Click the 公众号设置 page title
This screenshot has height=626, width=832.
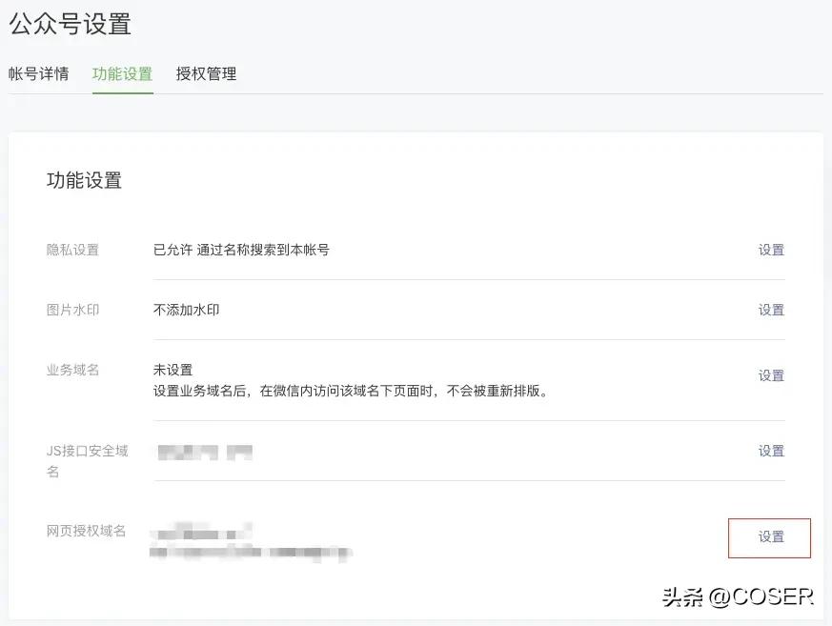(x=71, y=24)
